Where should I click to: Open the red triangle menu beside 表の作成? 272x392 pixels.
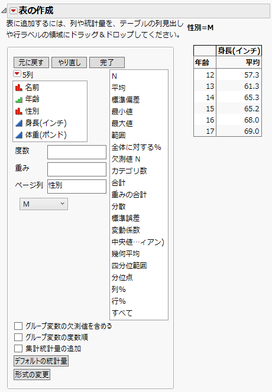13,11
